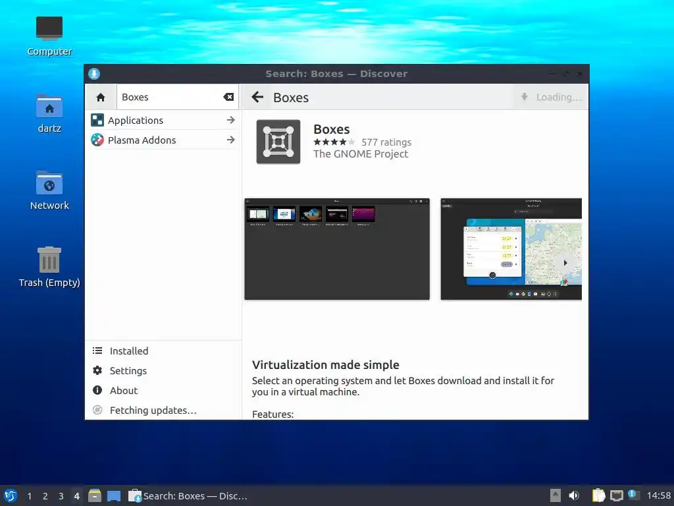Open first Boxes screenshot thumbnail
674x506 pixels.
coord(337,249)
